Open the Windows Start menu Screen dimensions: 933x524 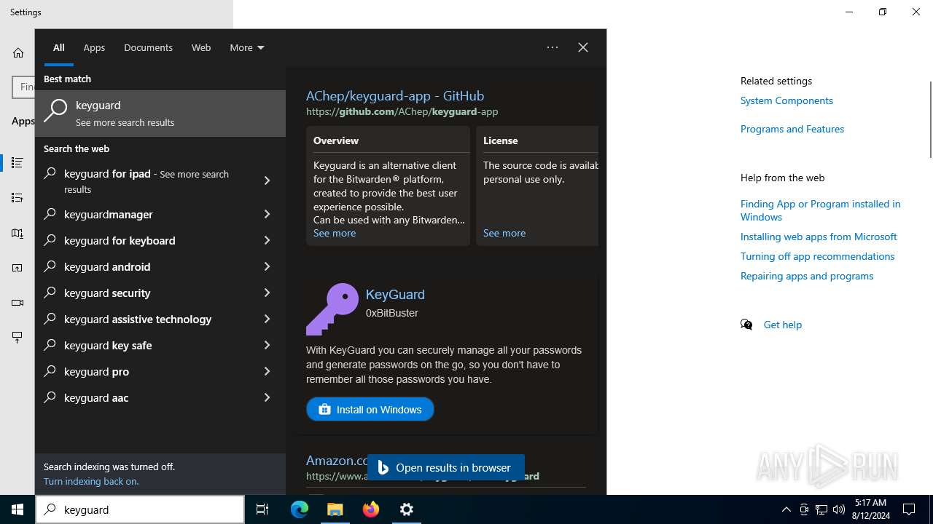coord(17,509)
